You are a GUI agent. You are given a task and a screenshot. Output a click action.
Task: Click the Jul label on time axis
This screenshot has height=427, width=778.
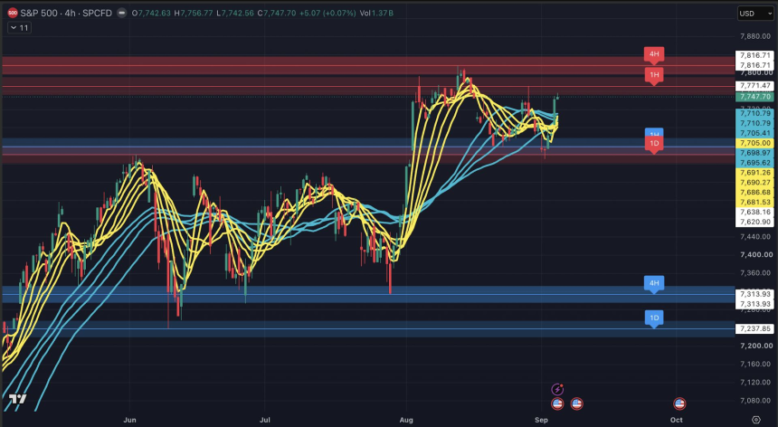click(x=264, y=420)
